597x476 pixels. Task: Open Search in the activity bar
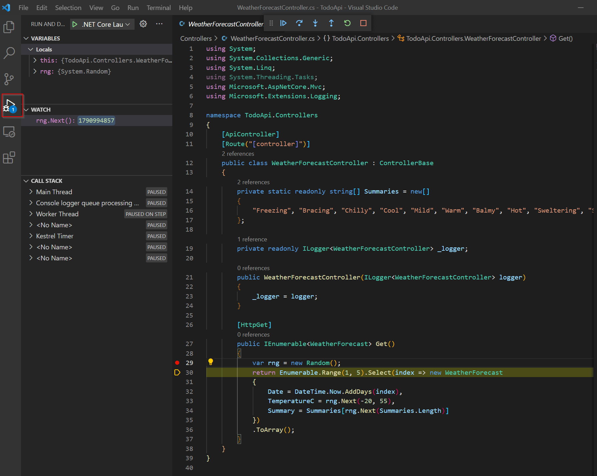pyautogui.click(x=9, y=53)
